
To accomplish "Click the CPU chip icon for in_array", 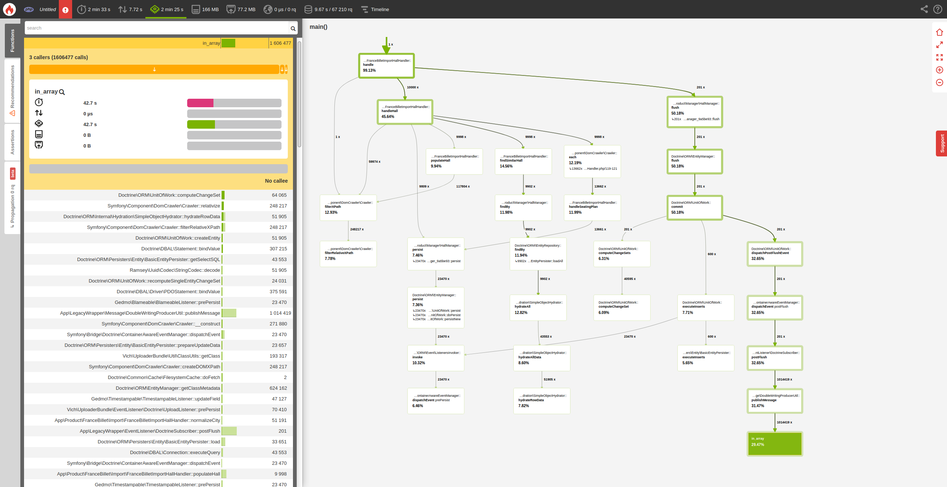I will tap(39, 124).
